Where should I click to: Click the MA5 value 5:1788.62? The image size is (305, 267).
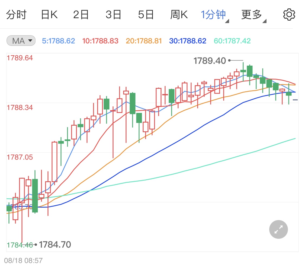(x=59, y=41)
